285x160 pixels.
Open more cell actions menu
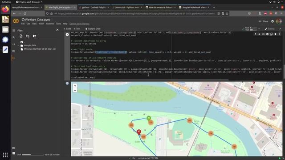point(279,34)
